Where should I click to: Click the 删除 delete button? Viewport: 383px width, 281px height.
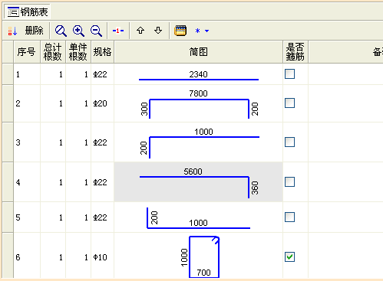(x=34, y=31)
